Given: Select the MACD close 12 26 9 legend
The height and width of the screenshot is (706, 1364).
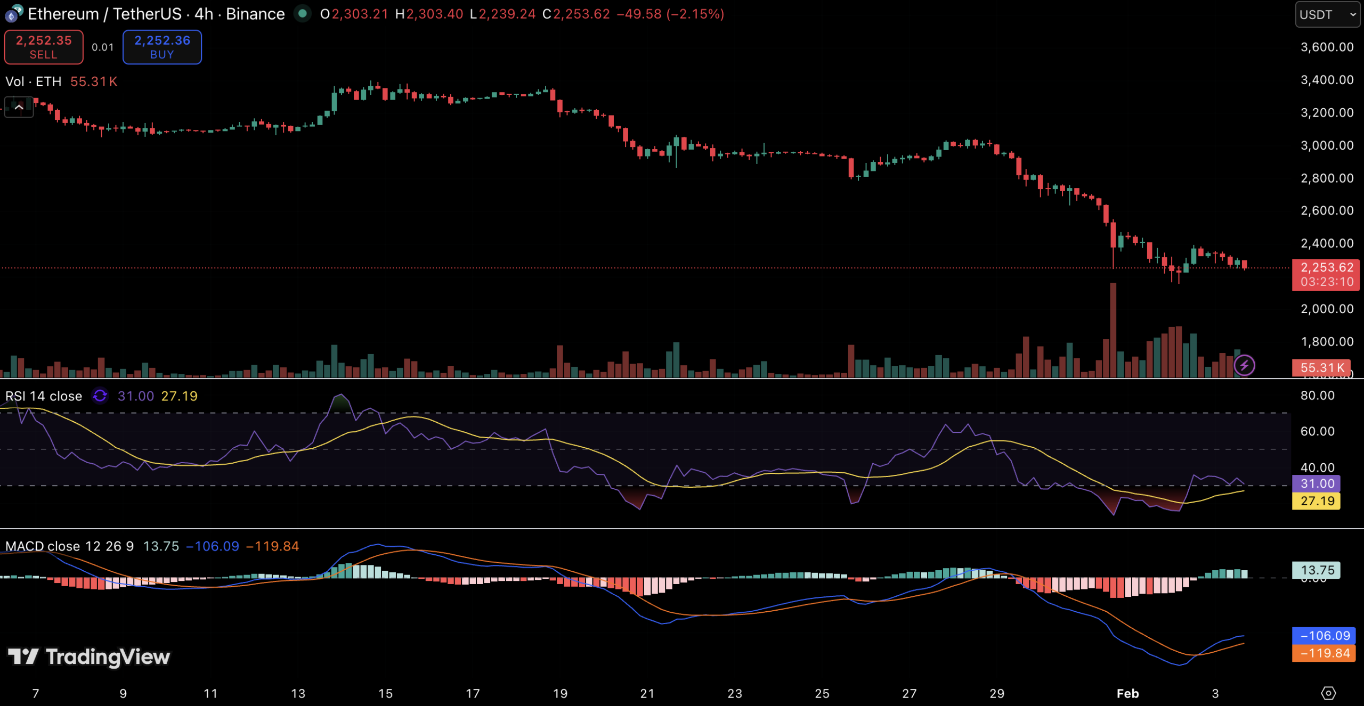Looking at the screenshot, I should [69, 546].
